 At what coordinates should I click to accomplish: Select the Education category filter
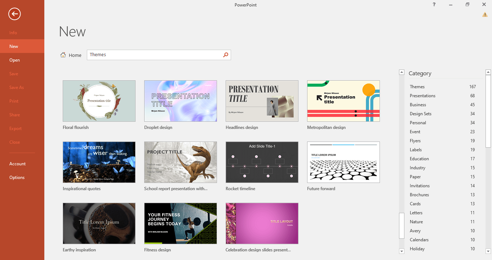(x=419, y=158)
